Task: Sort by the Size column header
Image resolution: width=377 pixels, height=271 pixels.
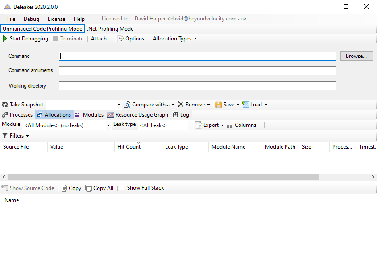Action: click(314, 147)
